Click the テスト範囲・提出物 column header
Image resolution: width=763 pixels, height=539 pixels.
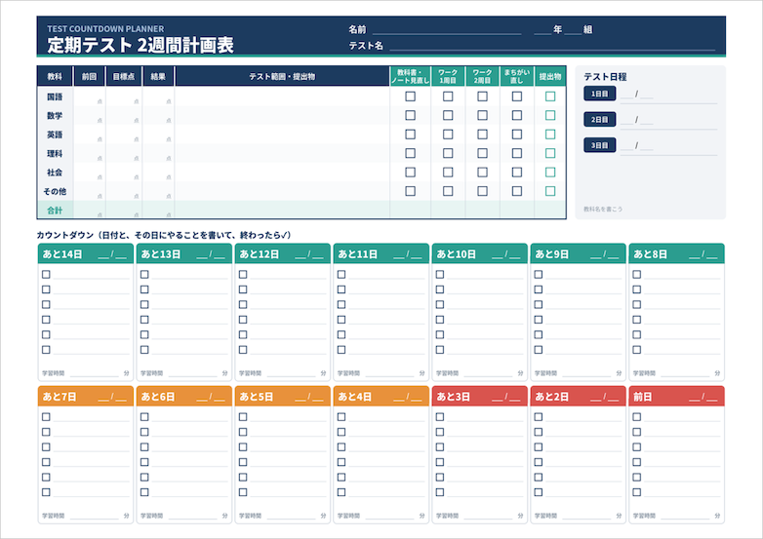pos(282,76)
